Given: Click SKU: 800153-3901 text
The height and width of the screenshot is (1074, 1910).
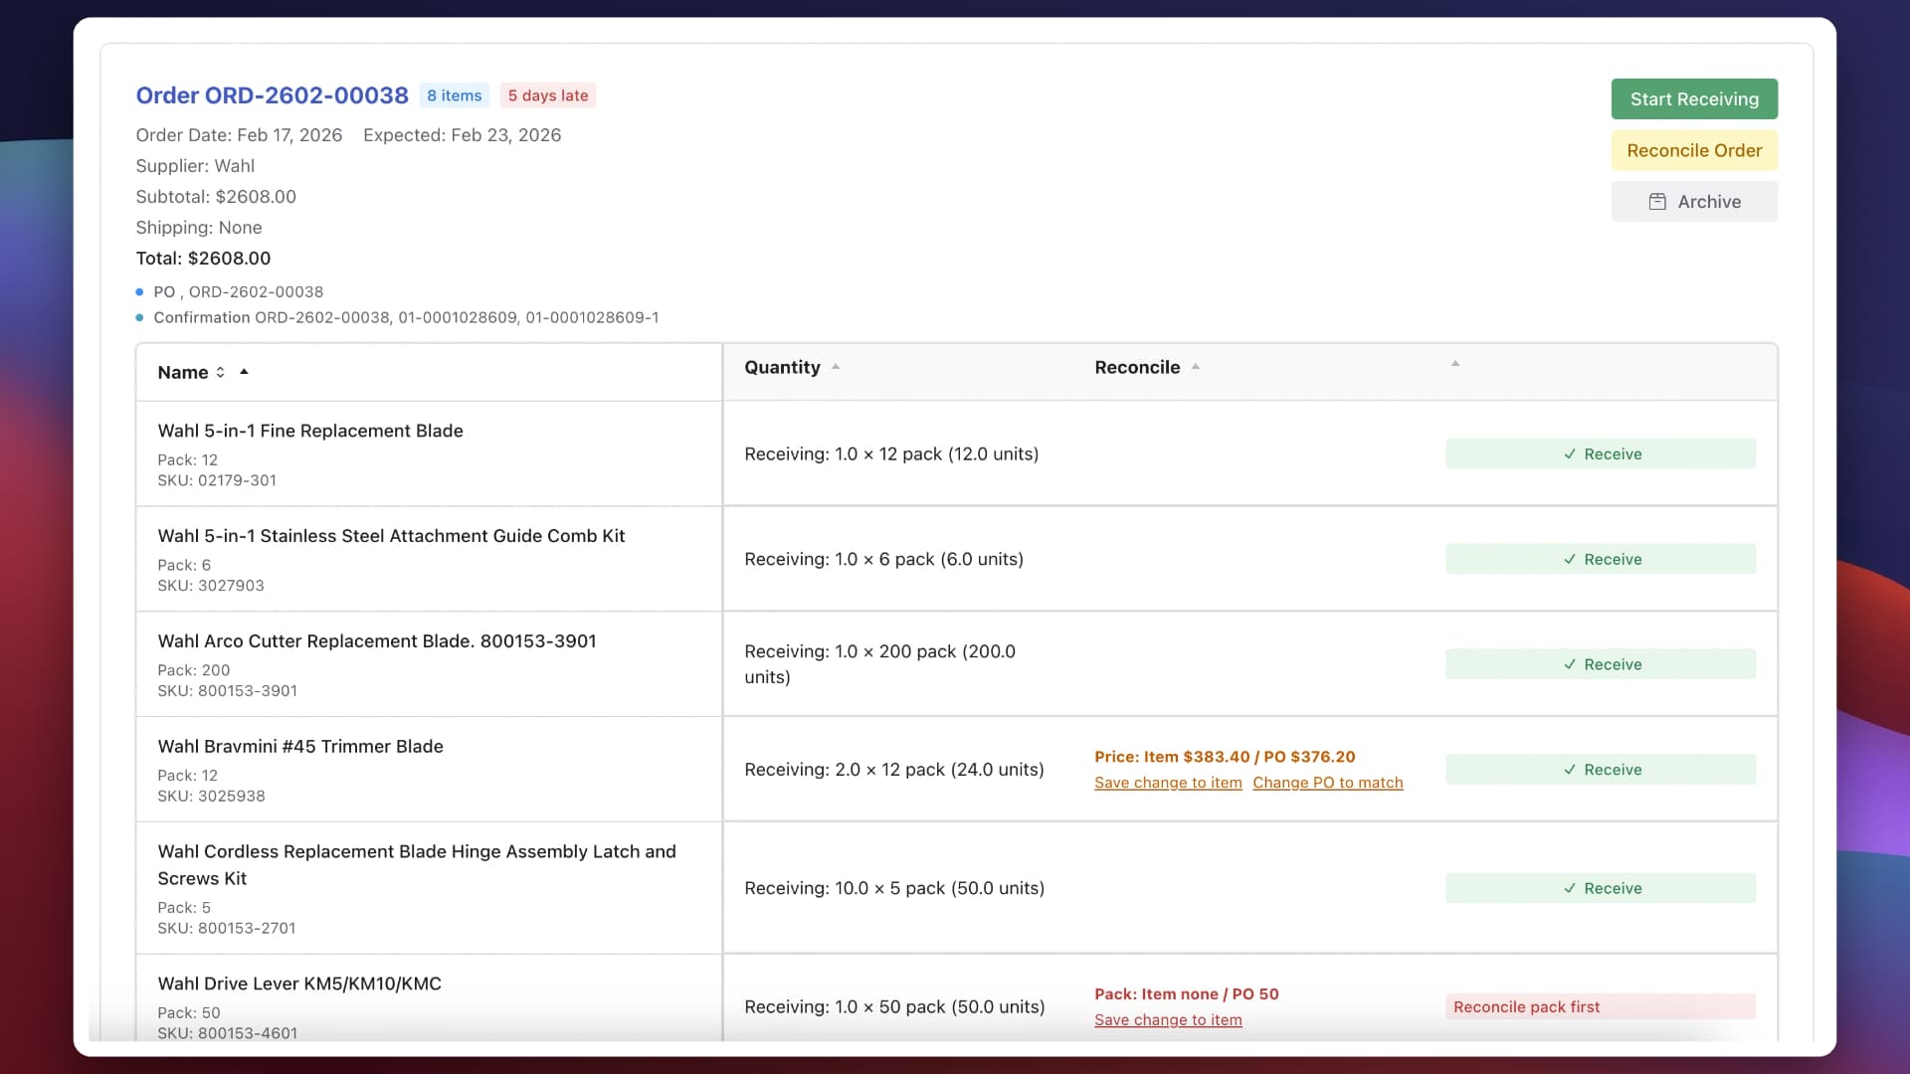Looking at the screenshot, I should click(228, 691).
